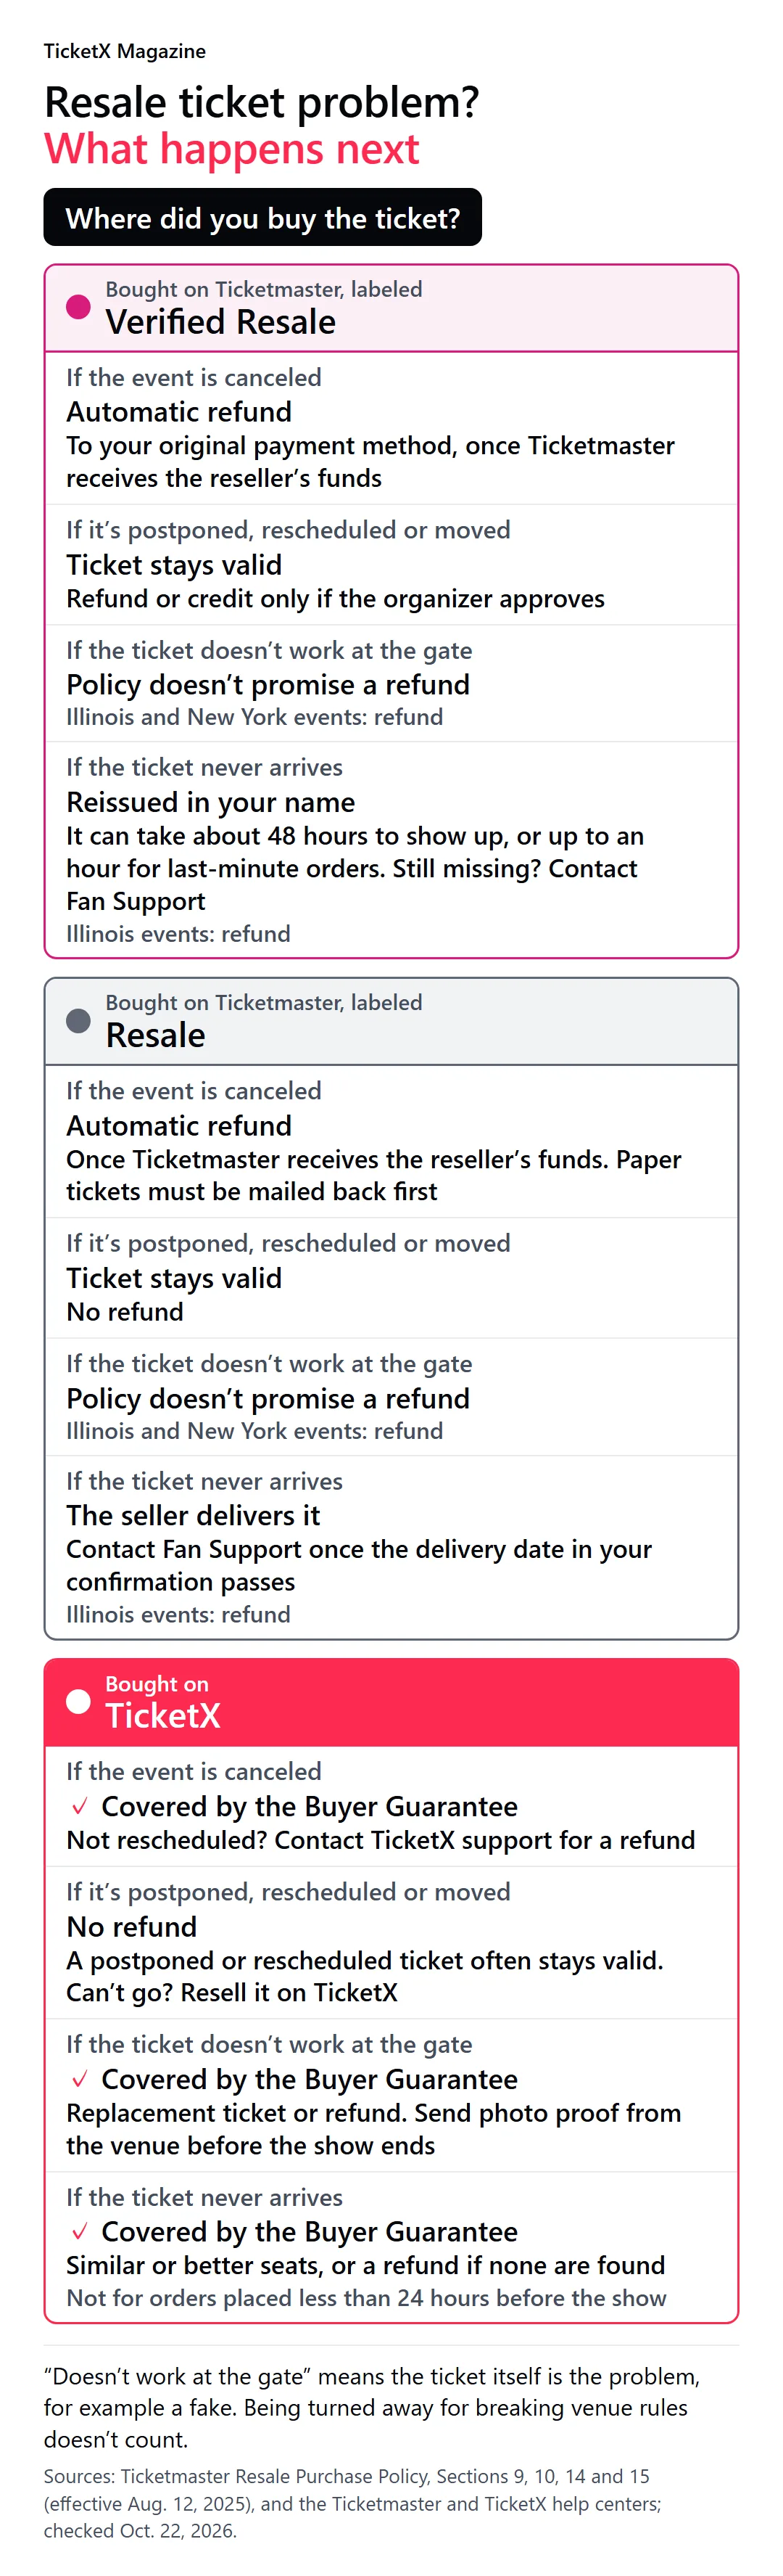This screenshot has height=2576, width=783.
Task: Click the gray dot beside Resale
Action: [x=78, y=1020]
